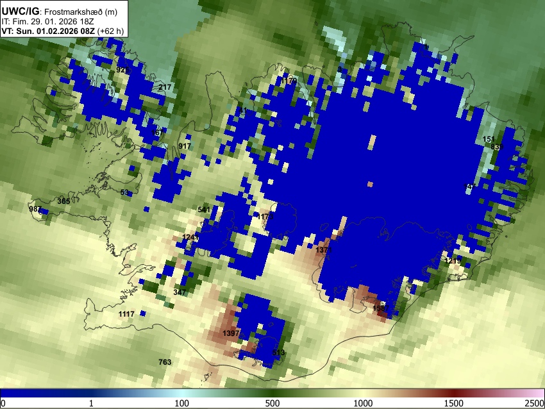Click the map value '839'
Image resolution: width=545 pixels, height=409 pixels.
coord(497,147)
